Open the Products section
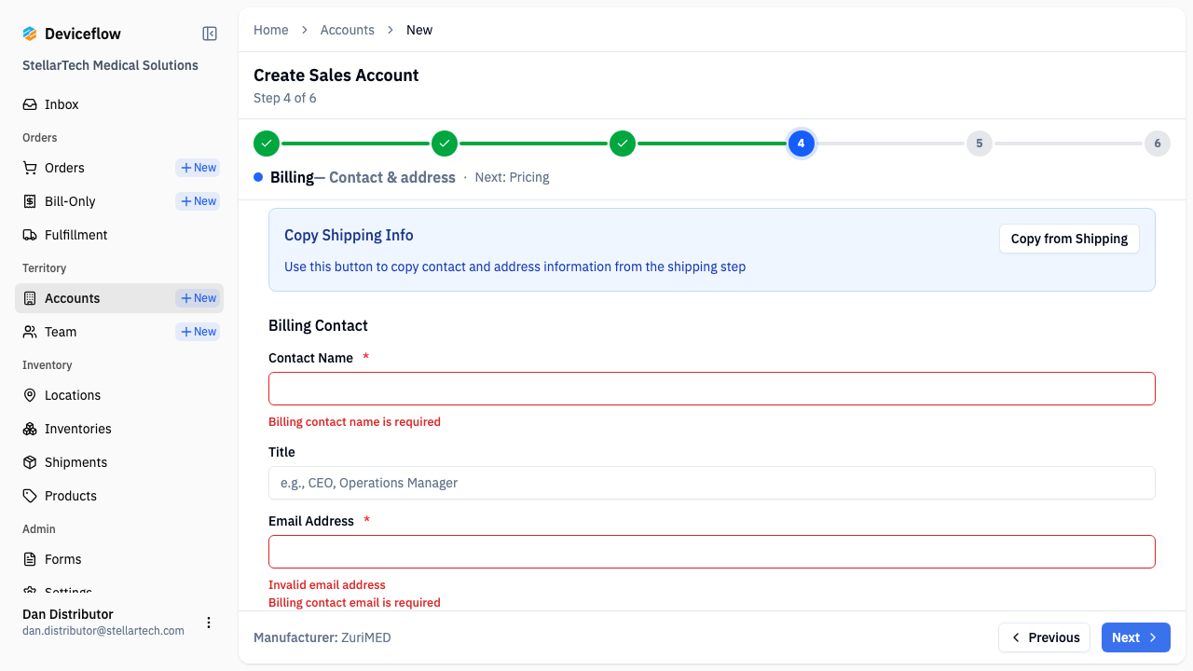This screenshot has height=671, width=1193. coord(71,495)
